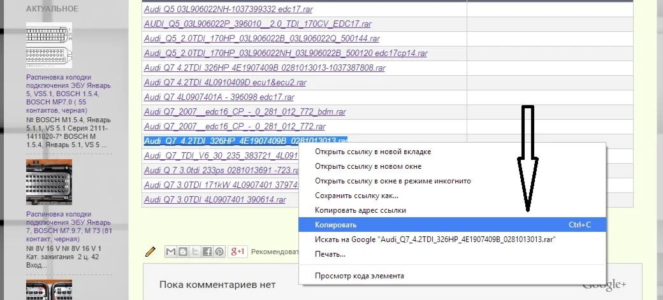The height and width of the screenshot is (300, 663).
Task: Click 'Пока комментариев нет' comments heading
Action: (x=217, y=285)
